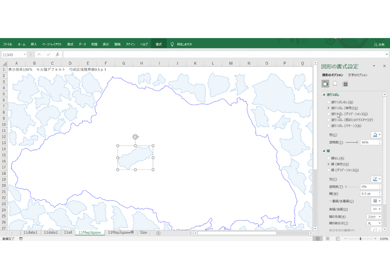The height and width of the screenshot is (279, 390).
Task: Click the Select All corner triangle of the sheet
Action: pos(4,63)
